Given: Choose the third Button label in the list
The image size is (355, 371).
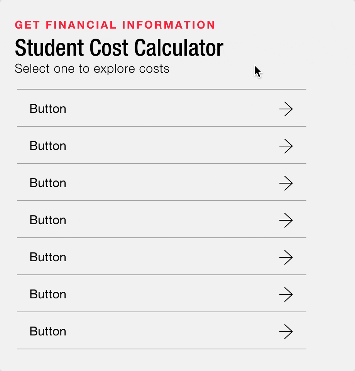Looking at the screenshot, I should [48, 183].
